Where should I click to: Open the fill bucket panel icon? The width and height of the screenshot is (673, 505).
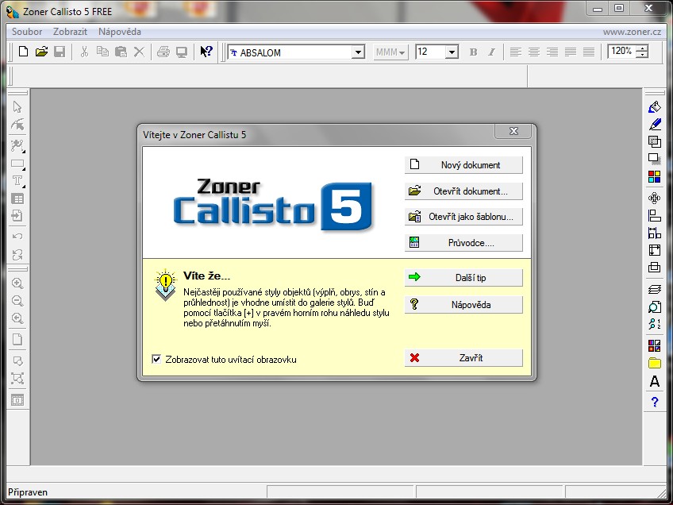pos(654,106)
